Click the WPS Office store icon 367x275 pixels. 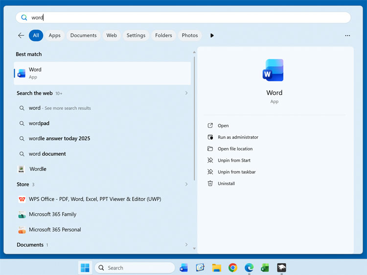(x=22, y=199)
